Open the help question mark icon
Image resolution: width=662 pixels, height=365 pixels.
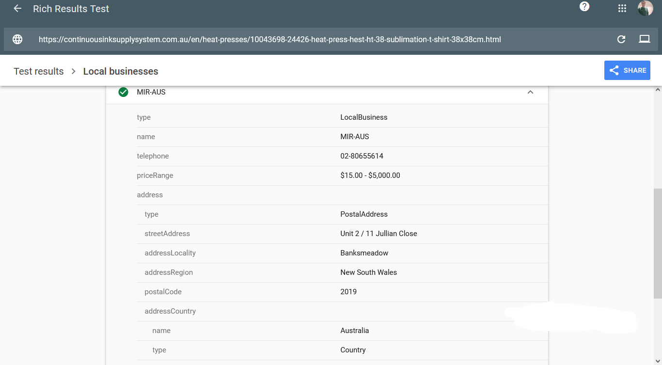584,7
